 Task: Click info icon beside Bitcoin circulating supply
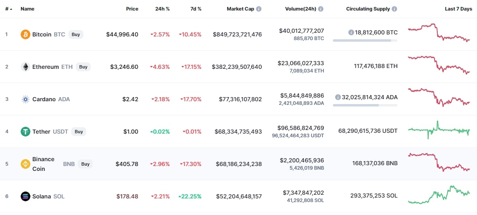351,32
